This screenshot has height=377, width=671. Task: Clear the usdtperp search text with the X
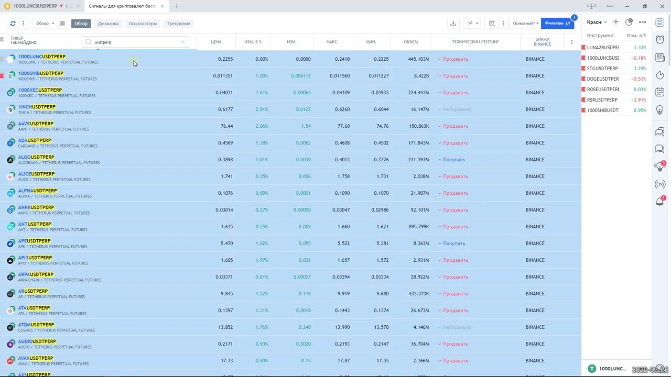tap(182, 42)
